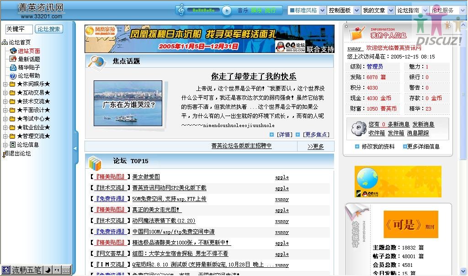Click the sunny username link in info panel
Screen dimensions: 468x276
coord(354,48)
